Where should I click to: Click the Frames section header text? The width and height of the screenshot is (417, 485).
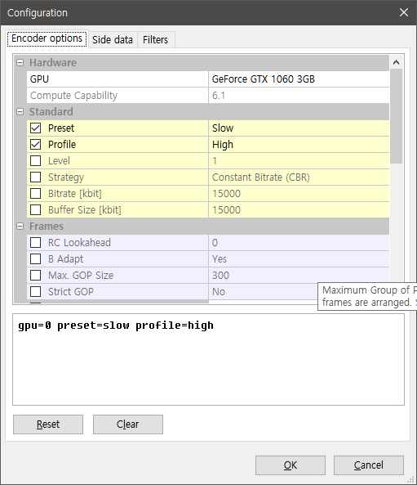coord(47,227)
